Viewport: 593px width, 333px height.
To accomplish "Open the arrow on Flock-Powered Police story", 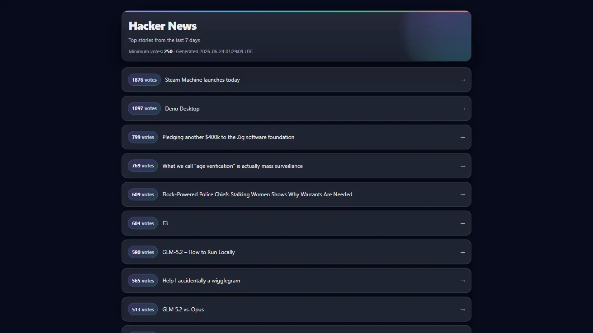I will [462, 194].
